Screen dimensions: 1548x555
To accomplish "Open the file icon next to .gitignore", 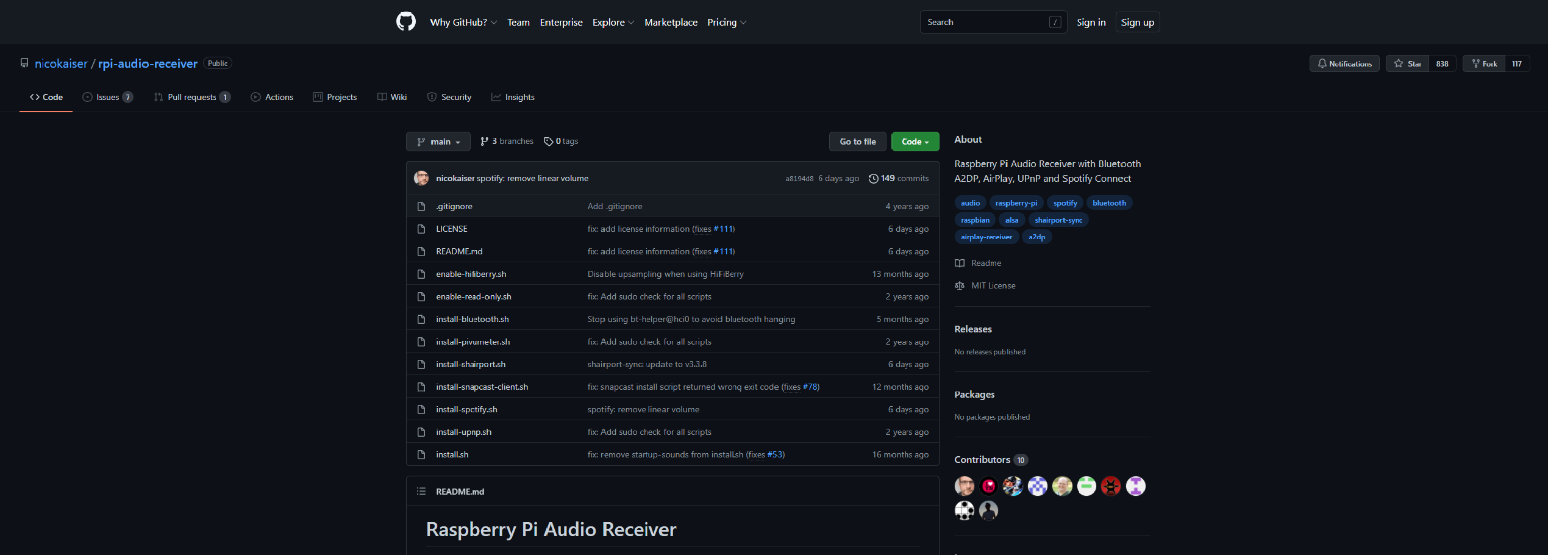I will coord(421,206).
